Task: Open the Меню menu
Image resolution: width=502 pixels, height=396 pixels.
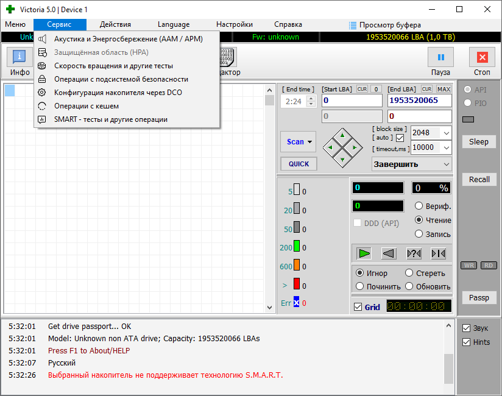Action: (x=15, y=24)
